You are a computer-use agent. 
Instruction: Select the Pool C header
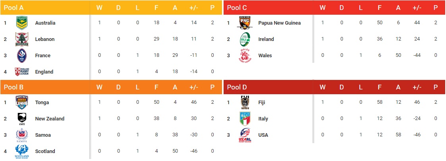click(x=237, y=8)
